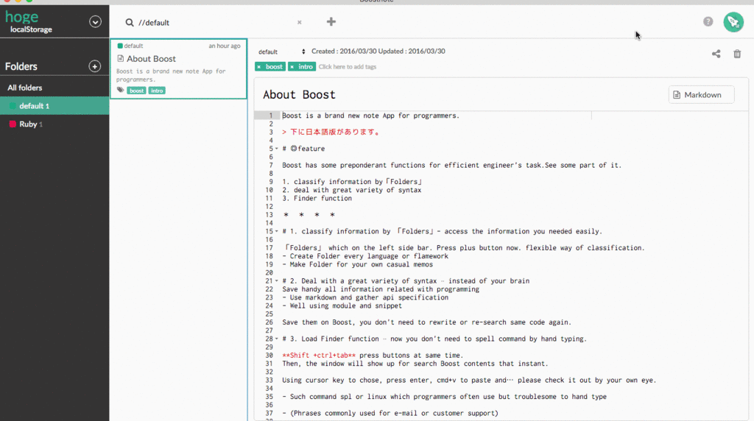Image resolution: width=754 pixels, height=421 pixels.
Task: Click the search magnifier icon
Action: (x=130, y=23)
